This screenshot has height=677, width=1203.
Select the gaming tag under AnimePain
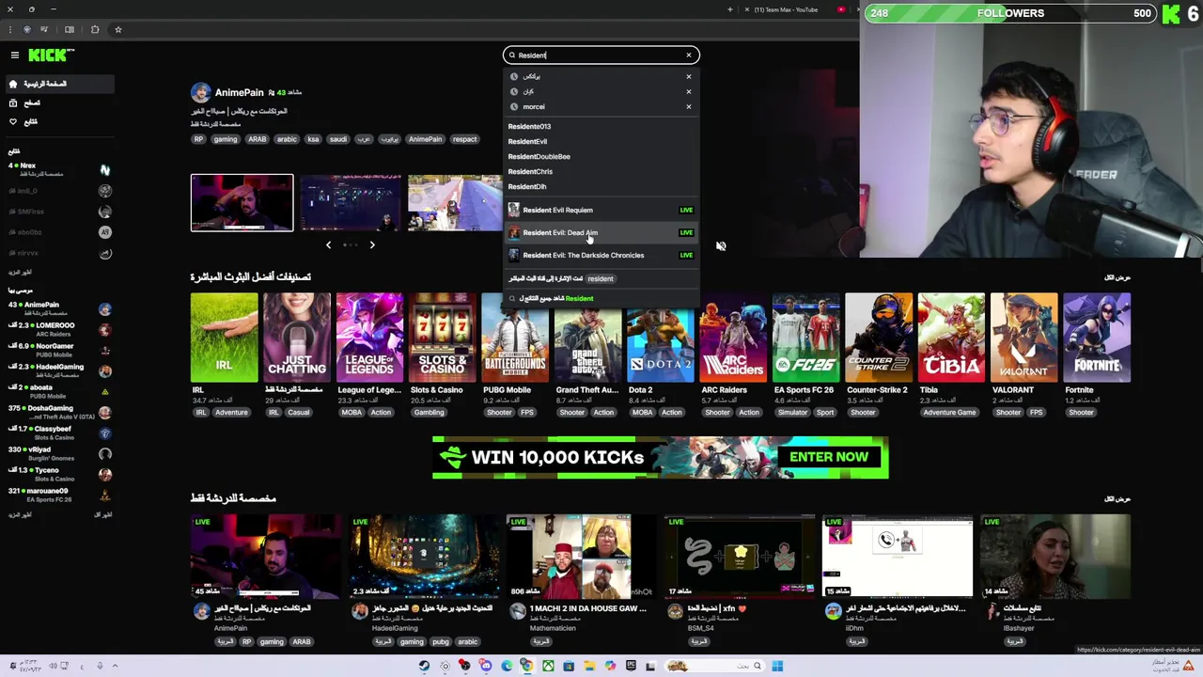(x=226, y=139)
